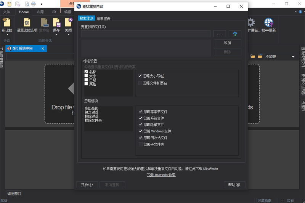
Task: Maximize the 查找重复内容 dialog
Action: click(x=228, y=6)
